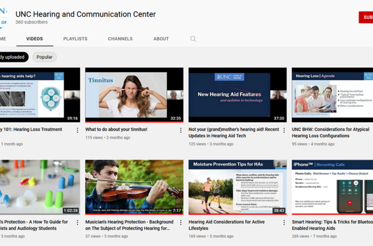Click the UNC channel avatar logo
The width and height of the screenshot is (373, 246).
click(4, 18)
